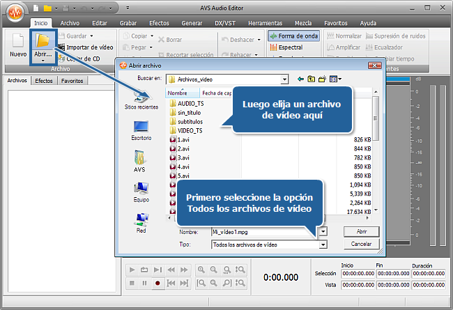Click the horizontal scrollbar right arrow in the dialog file list
The width and height of the screenshot is (453, 310).
367,218
